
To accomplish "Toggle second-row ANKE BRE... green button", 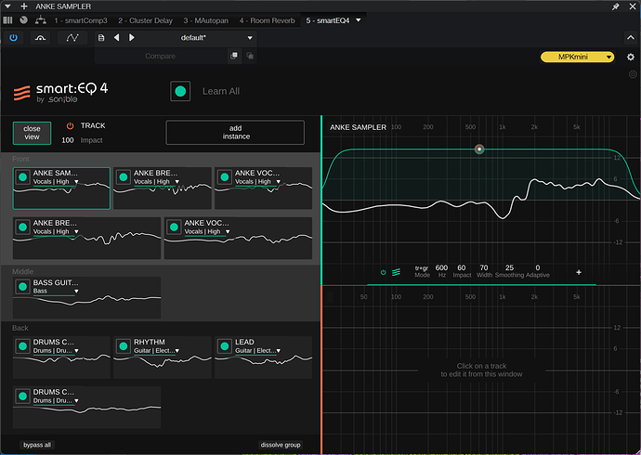I will pyautogui.click(x=23, y=227).
